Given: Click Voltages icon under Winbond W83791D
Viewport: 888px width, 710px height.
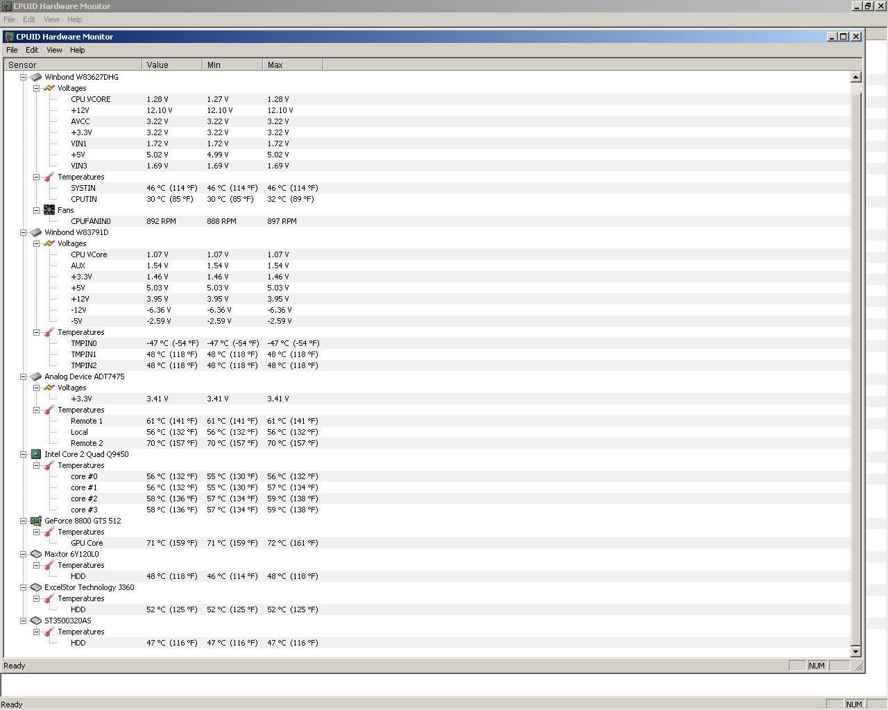Looking at the screenshot, I should [x=49, y=243].
